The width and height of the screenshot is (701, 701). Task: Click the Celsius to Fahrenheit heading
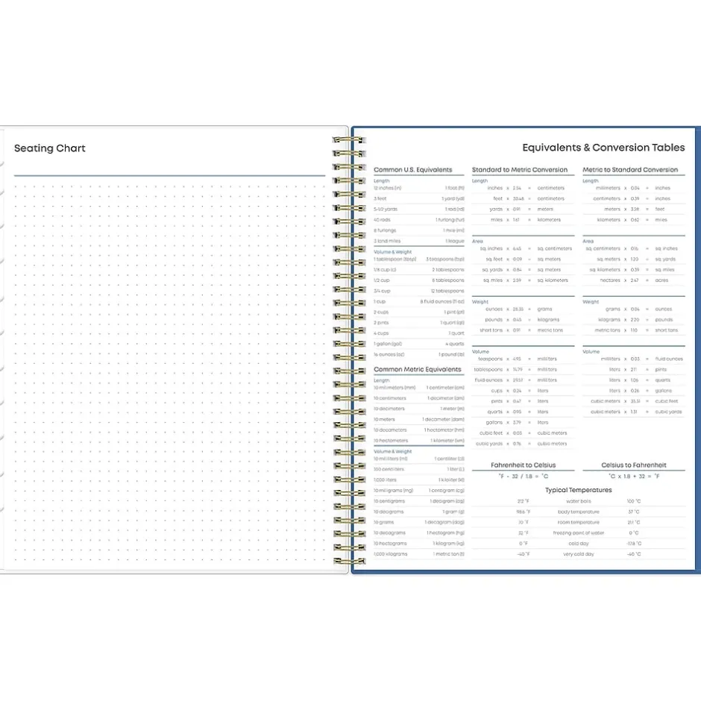pyautogui.click(x=634, y=465)
